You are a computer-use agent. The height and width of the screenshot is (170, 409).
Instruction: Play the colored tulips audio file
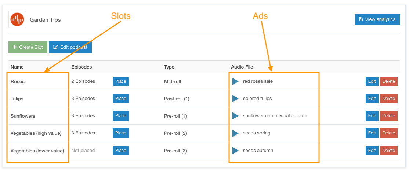(235, 99)
